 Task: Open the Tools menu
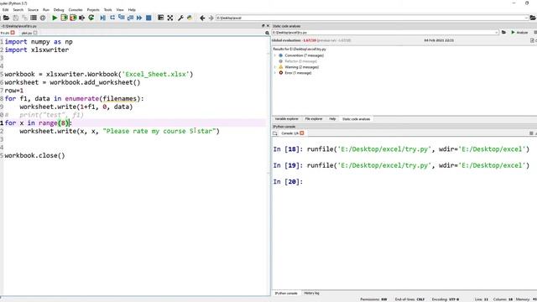(108, 10)
